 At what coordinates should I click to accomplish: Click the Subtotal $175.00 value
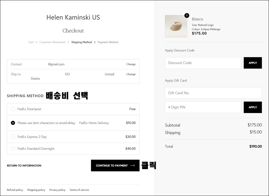pos(255,125)
